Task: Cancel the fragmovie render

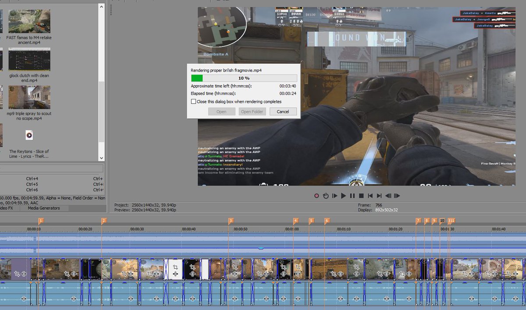Action: click(283, 112)
